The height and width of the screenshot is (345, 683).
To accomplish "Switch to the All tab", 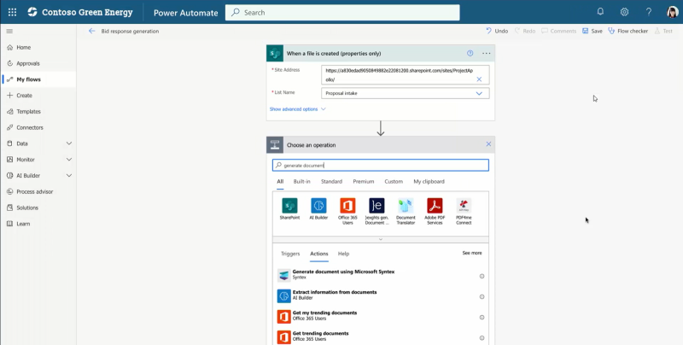I will coord(280,182).
